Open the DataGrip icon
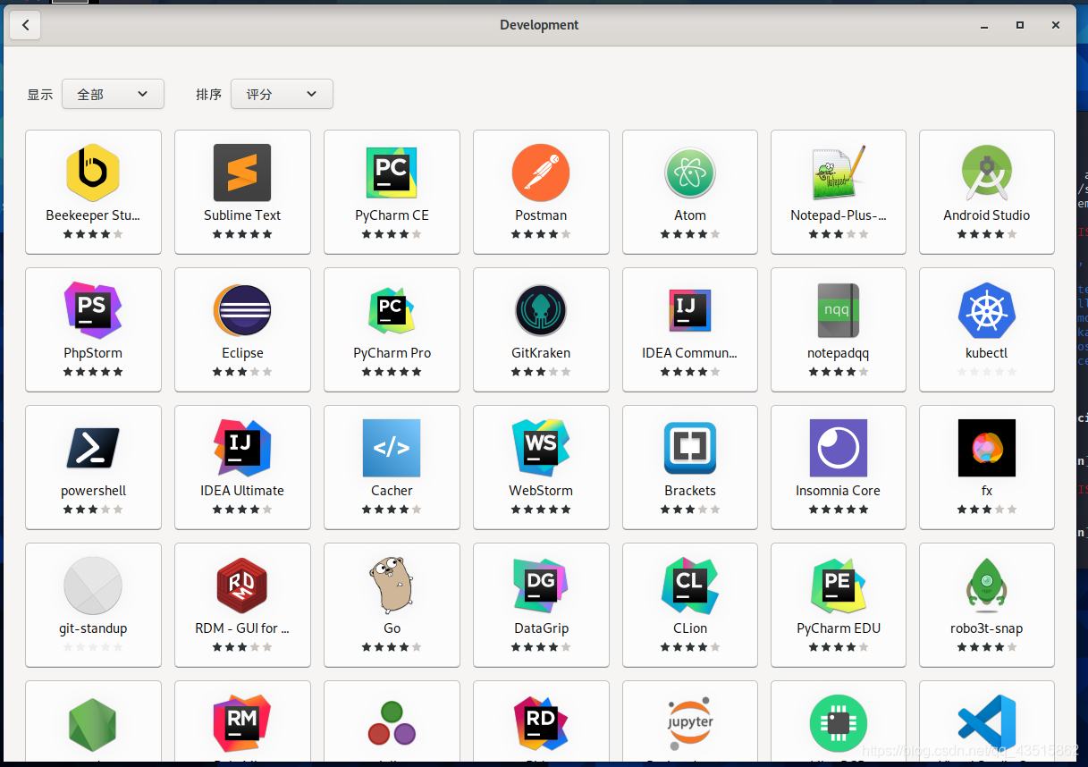Image resolution: width=1088 pixels, height=767 pixels. pos(541,586)
